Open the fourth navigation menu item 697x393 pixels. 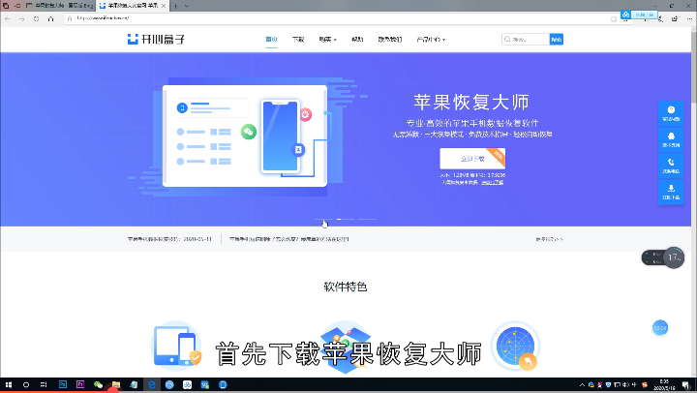point(357,39)
